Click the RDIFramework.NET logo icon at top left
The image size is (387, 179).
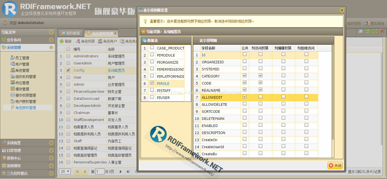(10, 8)
